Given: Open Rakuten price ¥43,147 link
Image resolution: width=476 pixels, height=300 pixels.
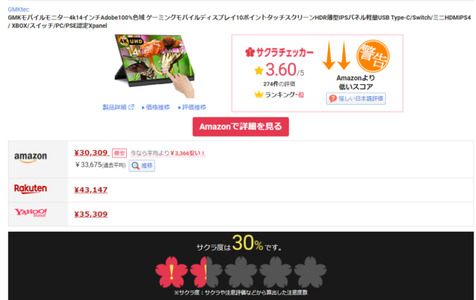Looking at the screenshot, I should (x=91, y=190).
